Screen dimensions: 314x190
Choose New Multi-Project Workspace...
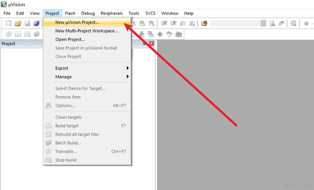(x=87, y=31)
